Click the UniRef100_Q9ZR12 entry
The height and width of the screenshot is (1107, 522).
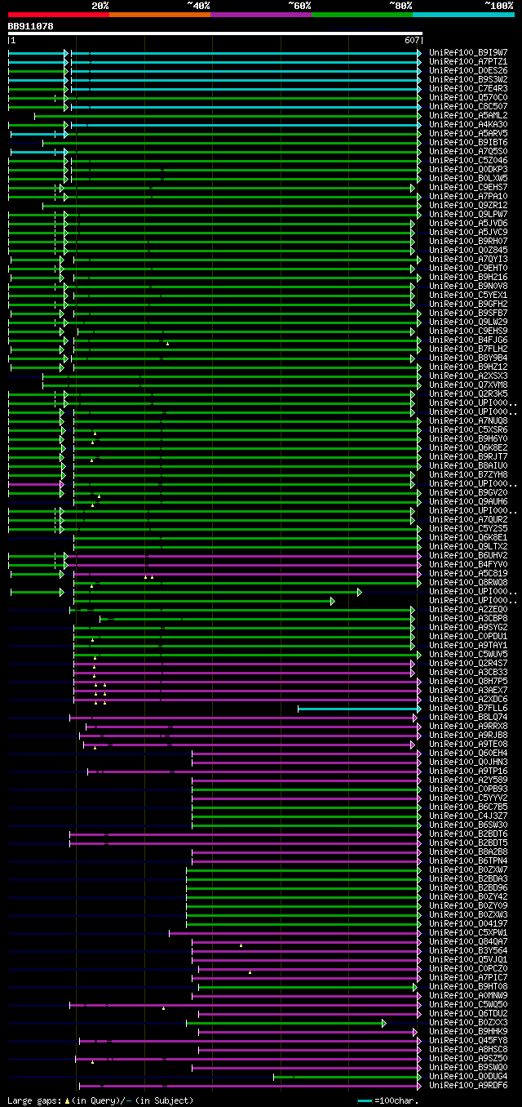click(x=468, y=205)
